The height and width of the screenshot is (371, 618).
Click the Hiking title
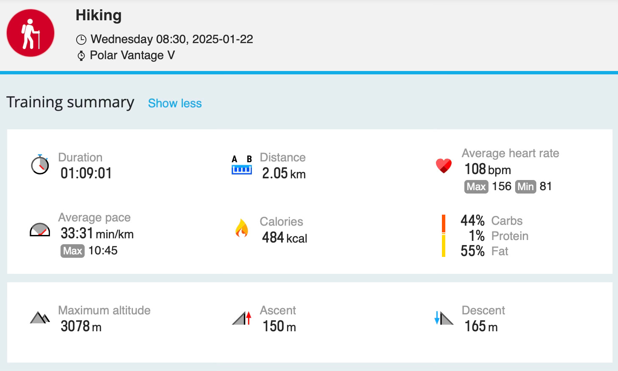[x=99, y=16]
